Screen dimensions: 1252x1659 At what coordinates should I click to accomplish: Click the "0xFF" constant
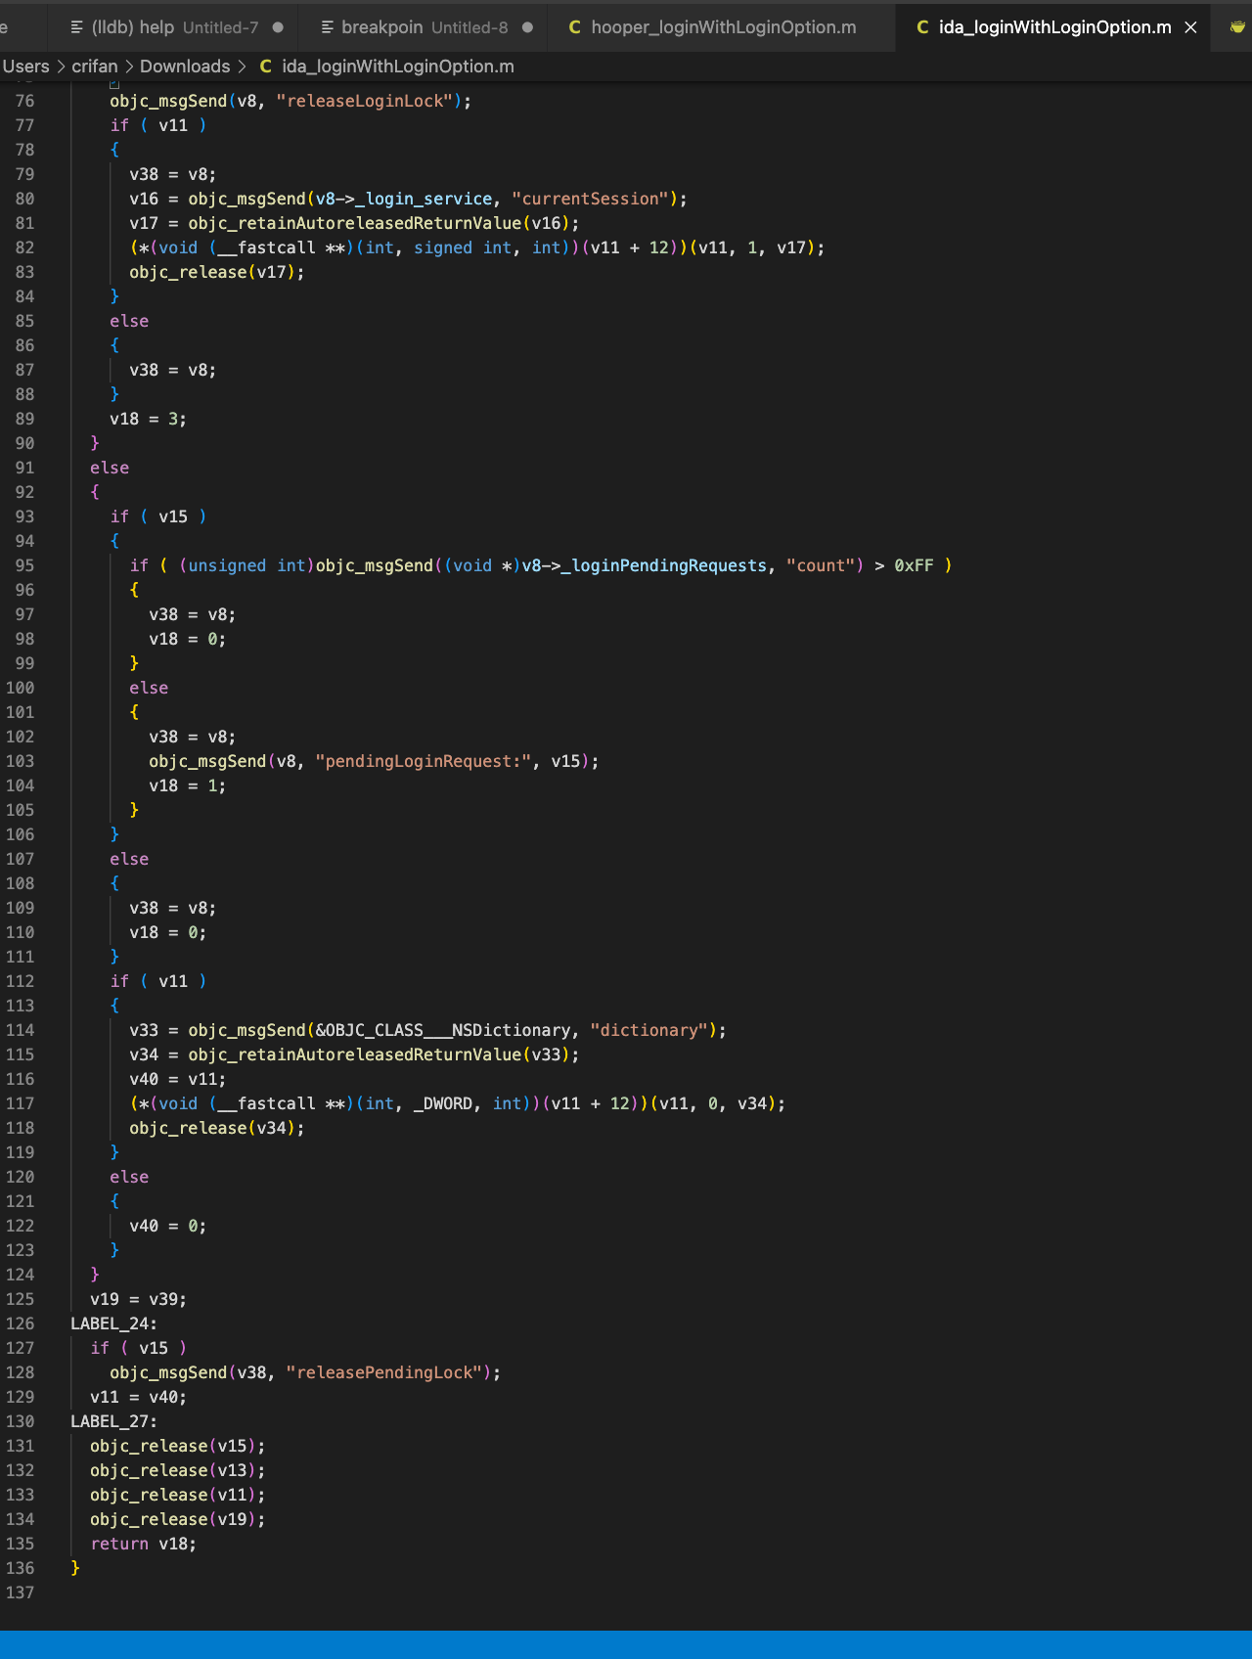pos(914,565)
